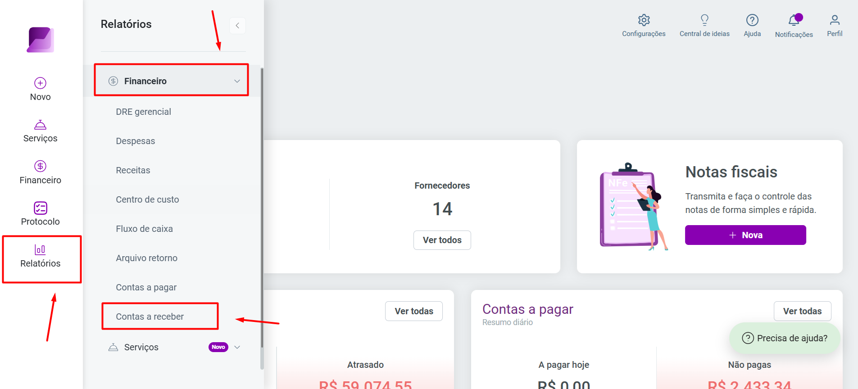The image size is (858, 389).
Task: Open the Ajuda question mark icon
Action: click(x=752, y=20)
